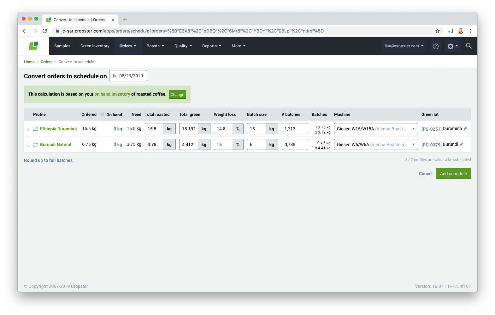The height and width of the screenshot is (315, 495).
Task: Go to Green inventory in navigation
Action: click(x=95, y=46)
